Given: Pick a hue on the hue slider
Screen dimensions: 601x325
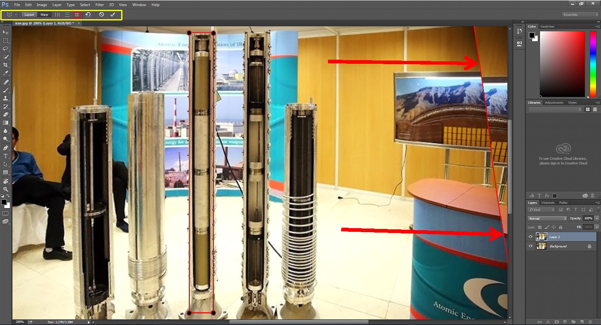Looking at the screenshot, I should tap(593, 64).
